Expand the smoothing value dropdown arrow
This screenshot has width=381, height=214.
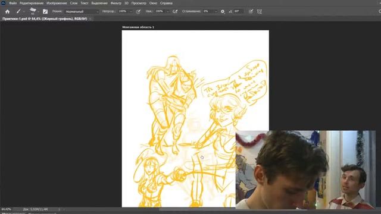(x=216, y=11)
